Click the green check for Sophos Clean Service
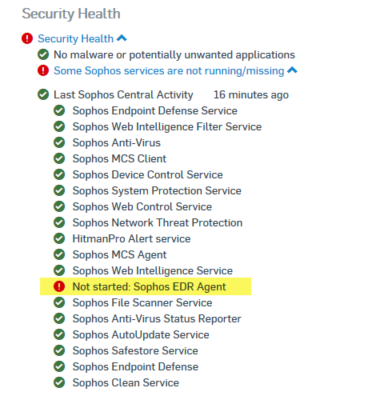The height and width of the screenshot is (408, 380). (59, 382)
